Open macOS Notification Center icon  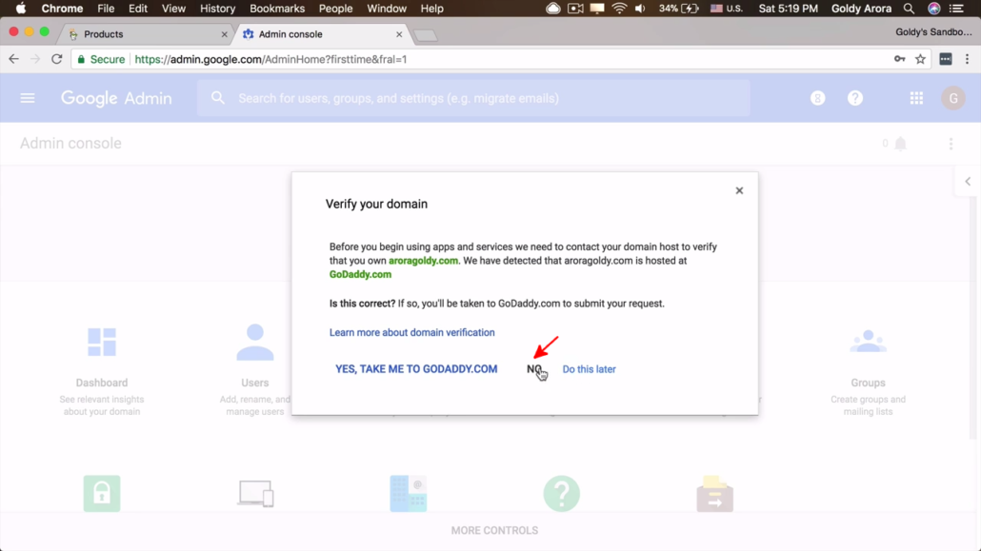(956, 9)
